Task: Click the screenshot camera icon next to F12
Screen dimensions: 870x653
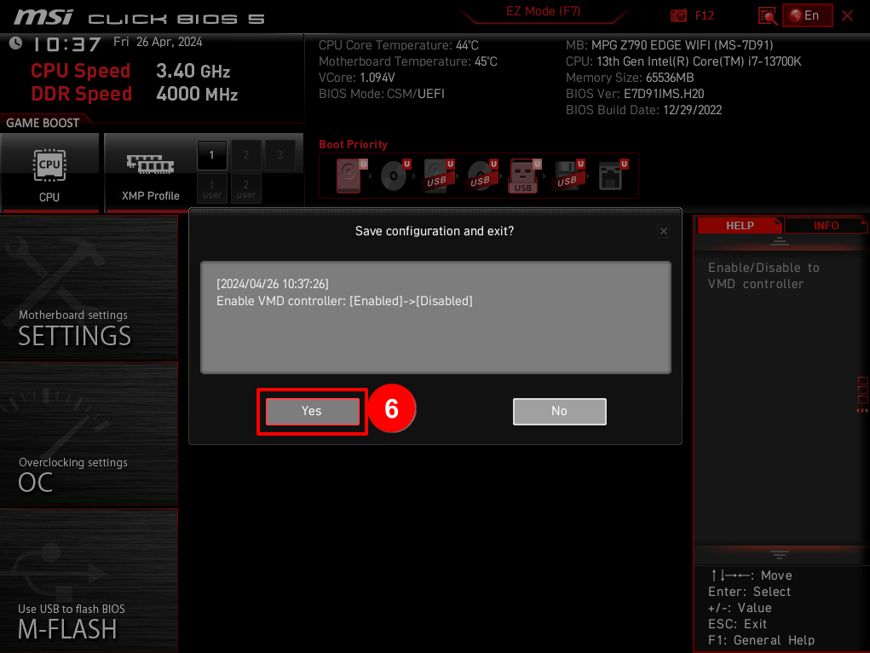Action: (679, 15)
